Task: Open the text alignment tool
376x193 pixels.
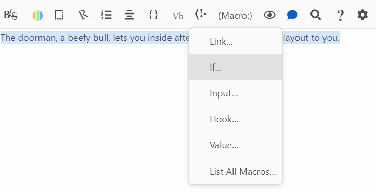Action: click(x=129, y=16)
